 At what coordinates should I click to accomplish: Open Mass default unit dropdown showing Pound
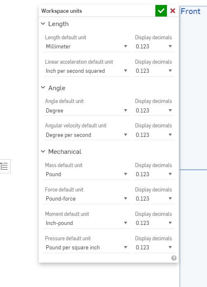coord(86,174)
